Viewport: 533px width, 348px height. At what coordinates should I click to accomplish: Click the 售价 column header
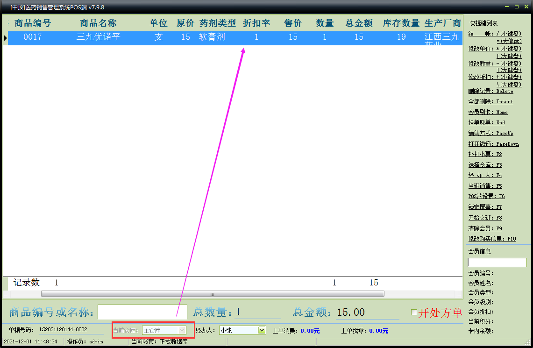(x=293, y=23)
